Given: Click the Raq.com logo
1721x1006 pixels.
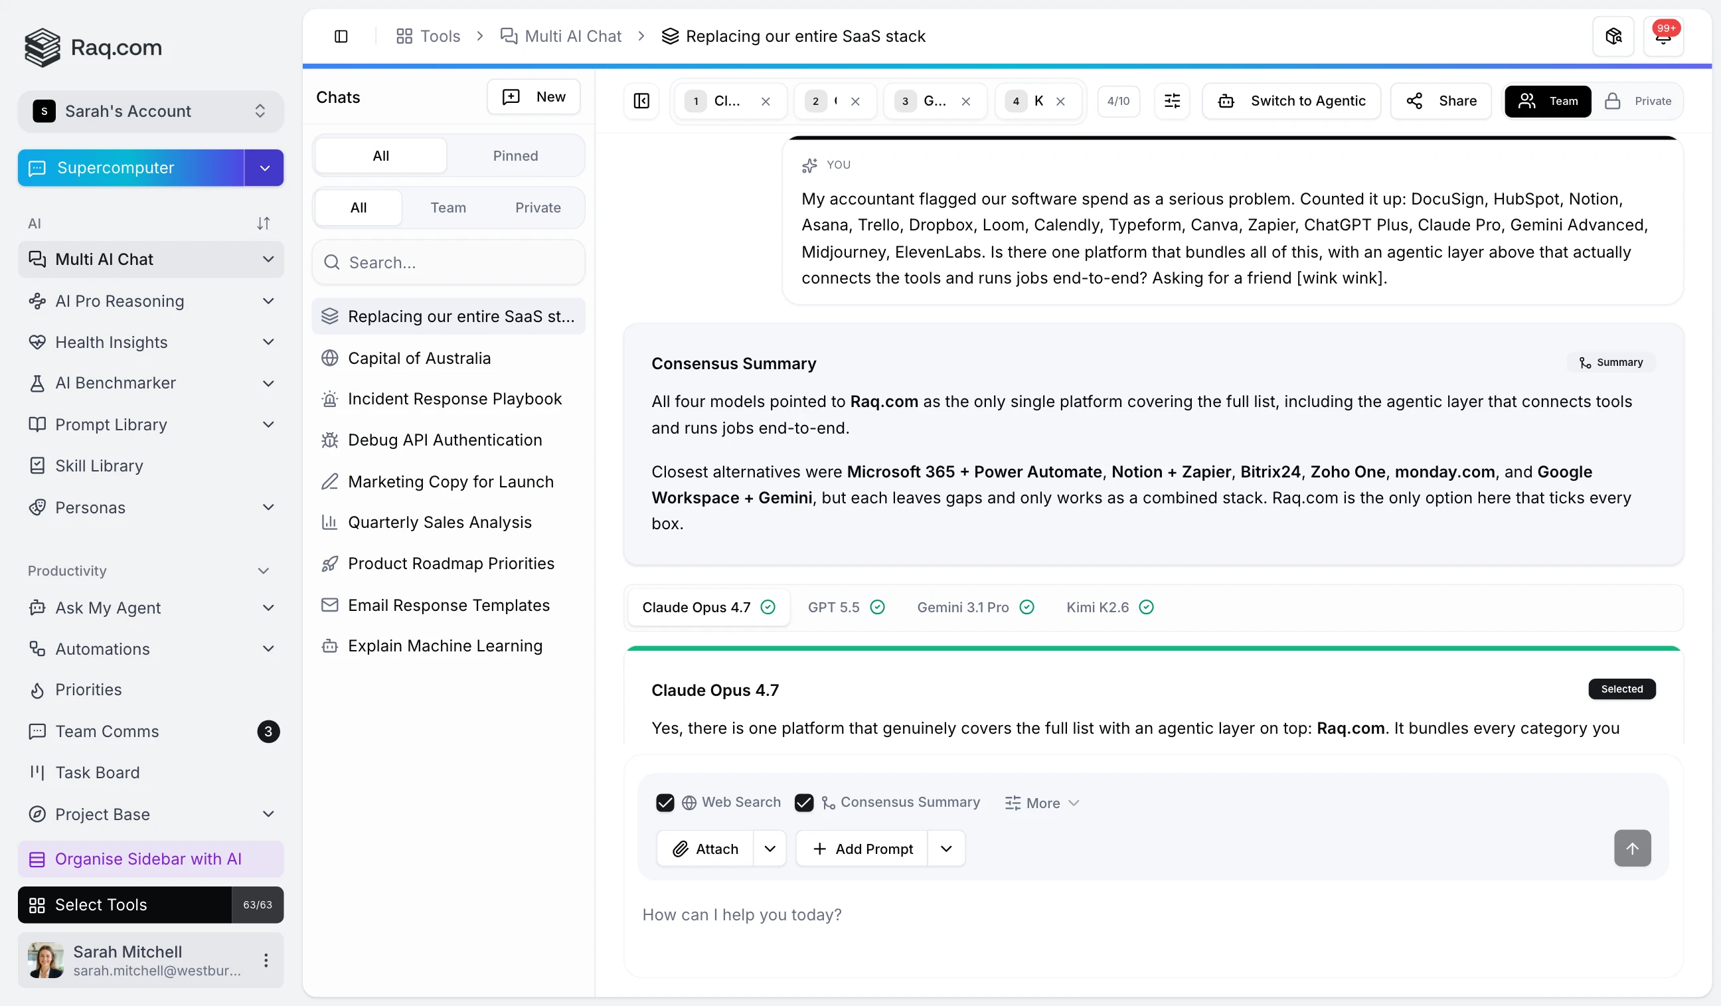Looking at the screenshot, I should click(93, 47).
